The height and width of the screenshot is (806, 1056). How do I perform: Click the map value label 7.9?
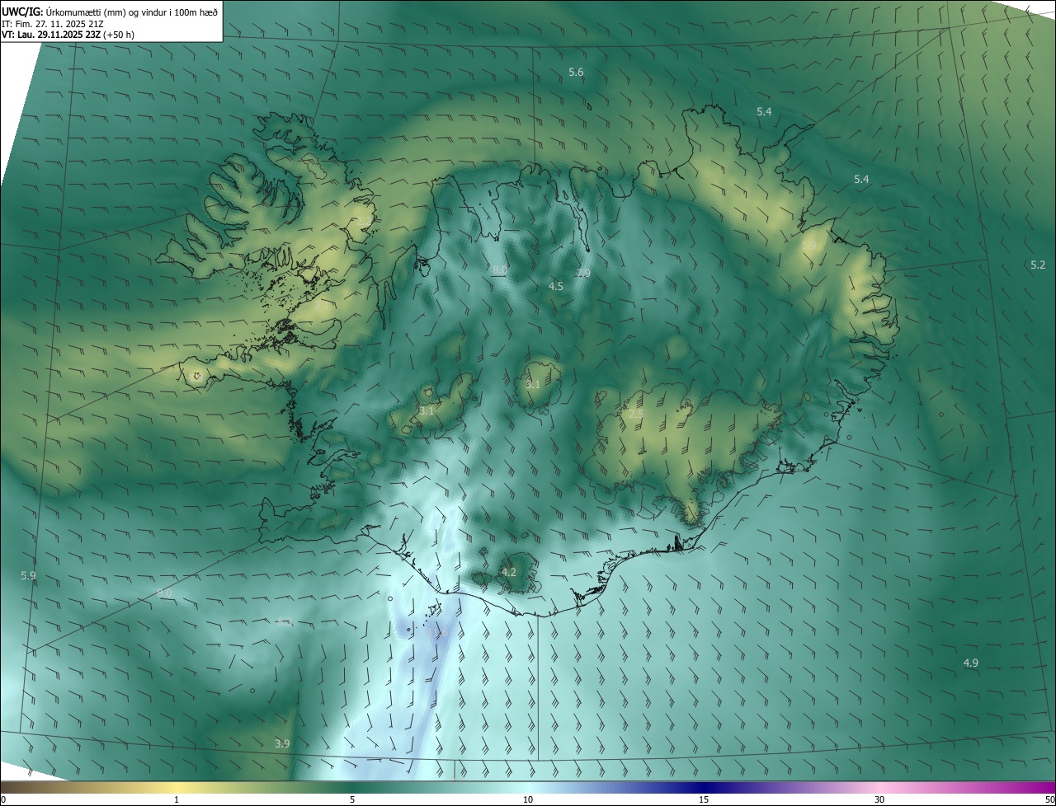583,273
